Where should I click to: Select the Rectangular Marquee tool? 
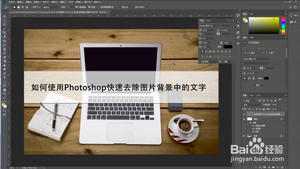(x=4, y=21)
